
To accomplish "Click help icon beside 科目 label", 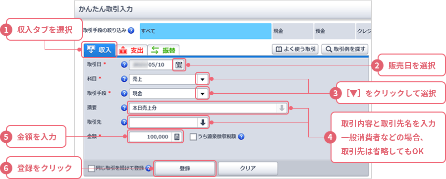I will (x=124, y=79).
